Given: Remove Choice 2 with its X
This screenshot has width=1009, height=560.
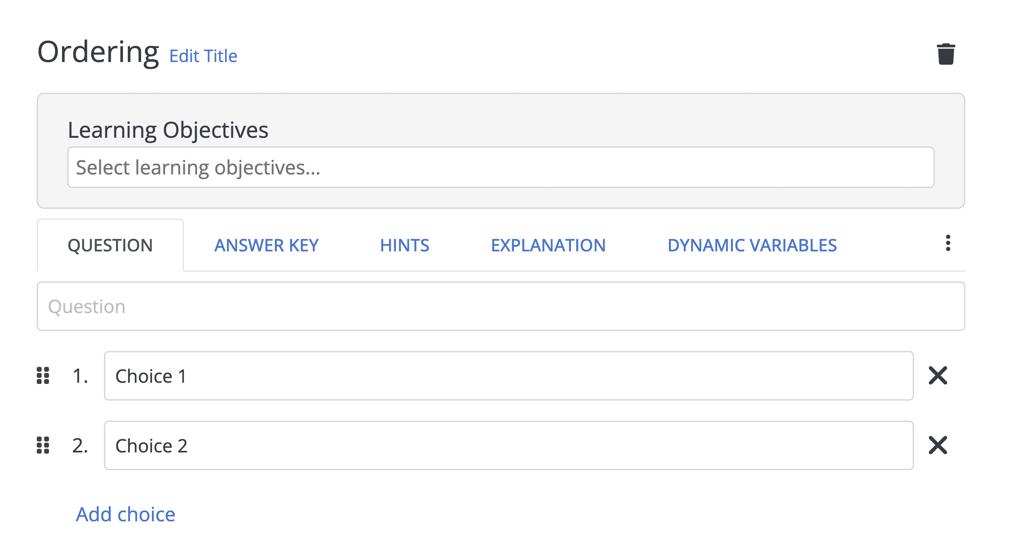Looking at the screenshot, I should (x=938, y=445).
